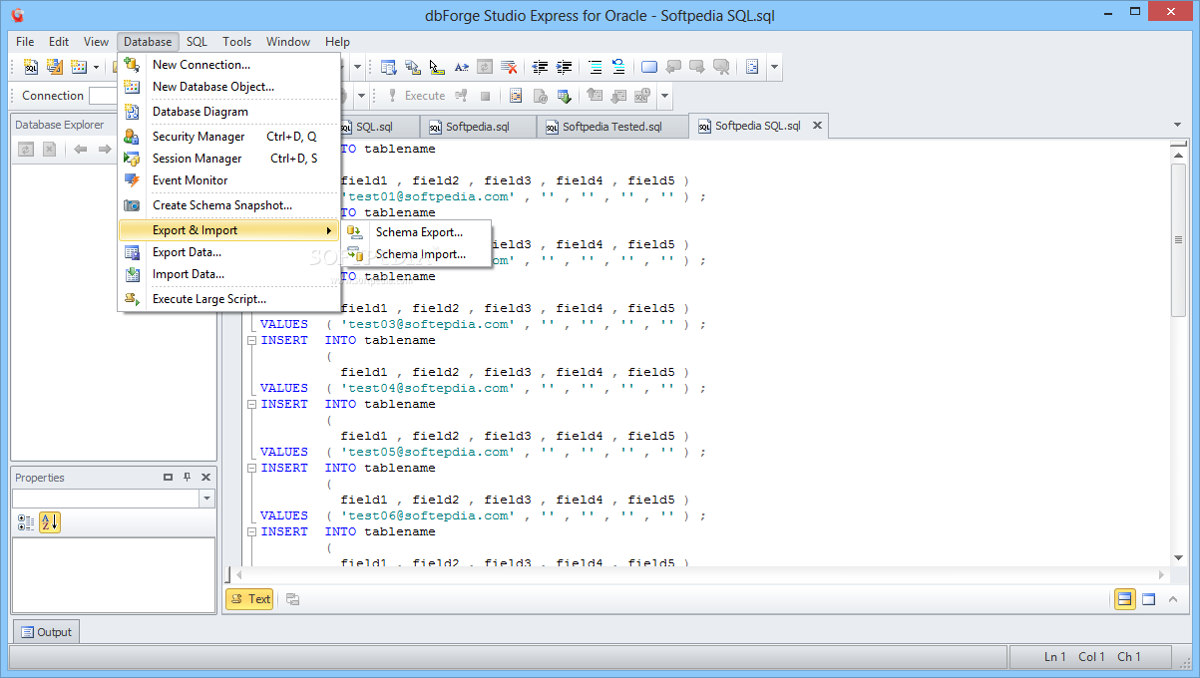Toggle the split view button at editor bottom
1200x678 pixels.
click(1125, 599)
